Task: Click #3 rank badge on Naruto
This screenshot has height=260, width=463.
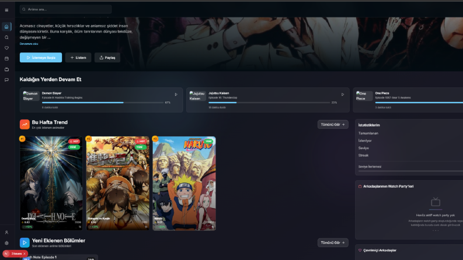Action: coord(155,139)
